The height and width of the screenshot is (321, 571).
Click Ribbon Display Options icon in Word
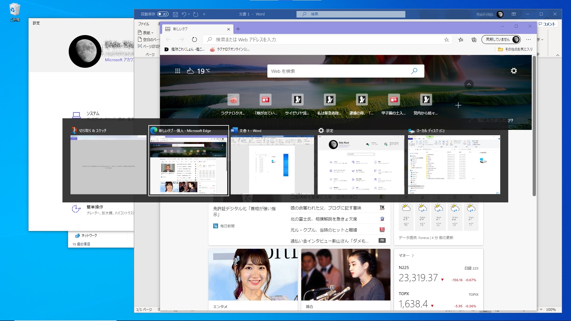coord(514,14)
